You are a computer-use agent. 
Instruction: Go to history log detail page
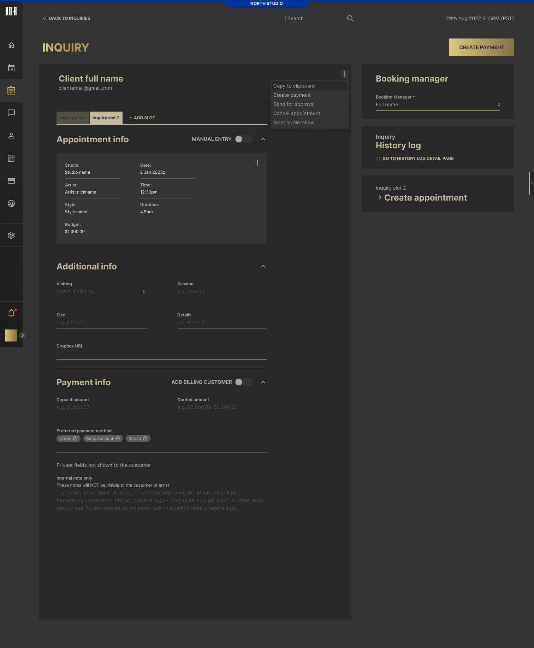(415, 159)
